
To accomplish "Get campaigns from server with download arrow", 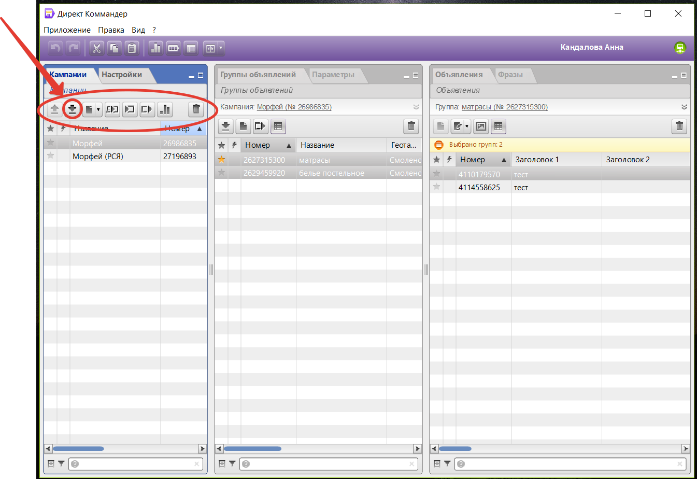I will 73,109.
